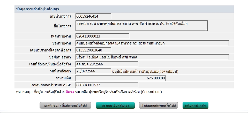Select the รหัสหน่วยงาน field with 020413000023
The height and width of the screenshot is (113, 248).
pos(102,36)
